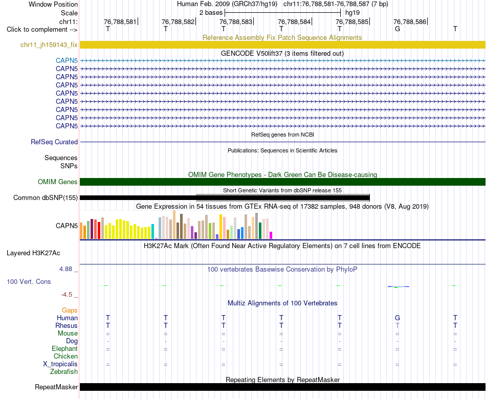Screen dimensions: 486x399
Task: Open the GTEx Gene Expression track title
Action: 282,207
